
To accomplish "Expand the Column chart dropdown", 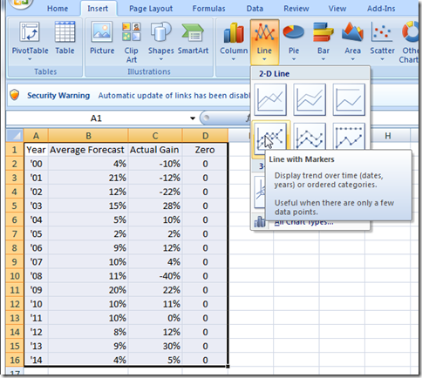I will pyautogui.click(x=234, y=42).
